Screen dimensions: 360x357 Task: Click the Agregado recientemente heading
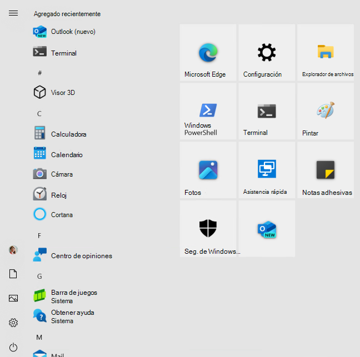click(67, 14)
